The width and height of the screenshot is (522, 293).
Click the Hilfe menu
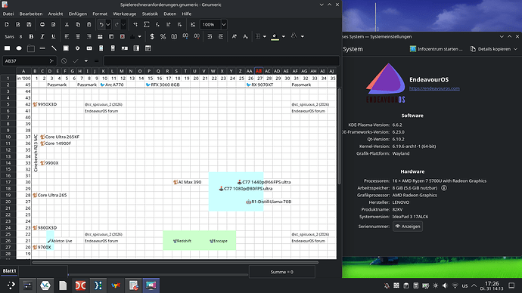186,14
